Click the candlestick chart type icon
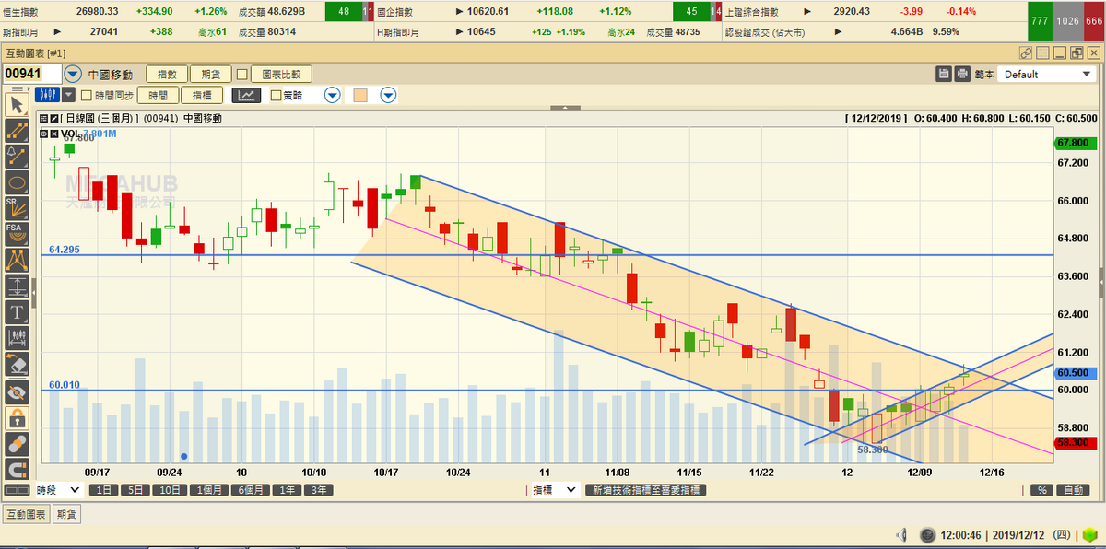1106x549 pixels. (x=47, y=94)
